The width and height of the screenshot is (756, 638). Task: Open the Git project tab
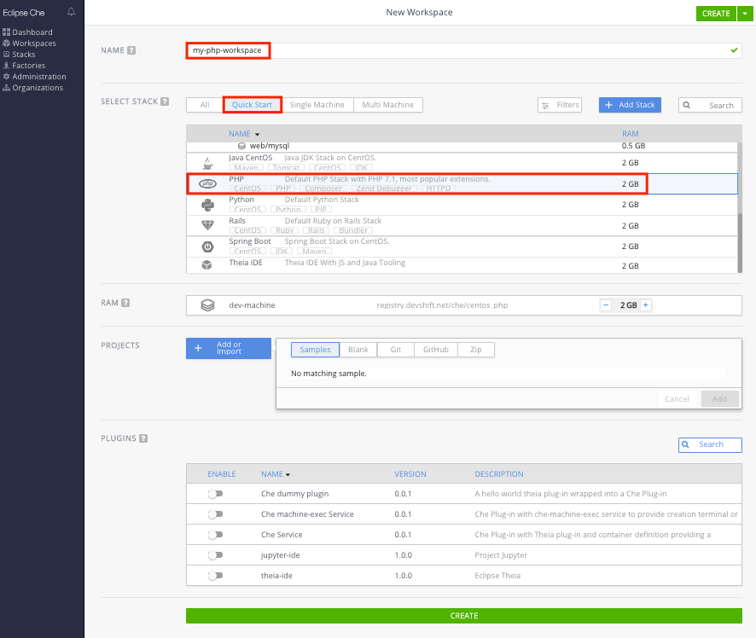tap(396, 350)
